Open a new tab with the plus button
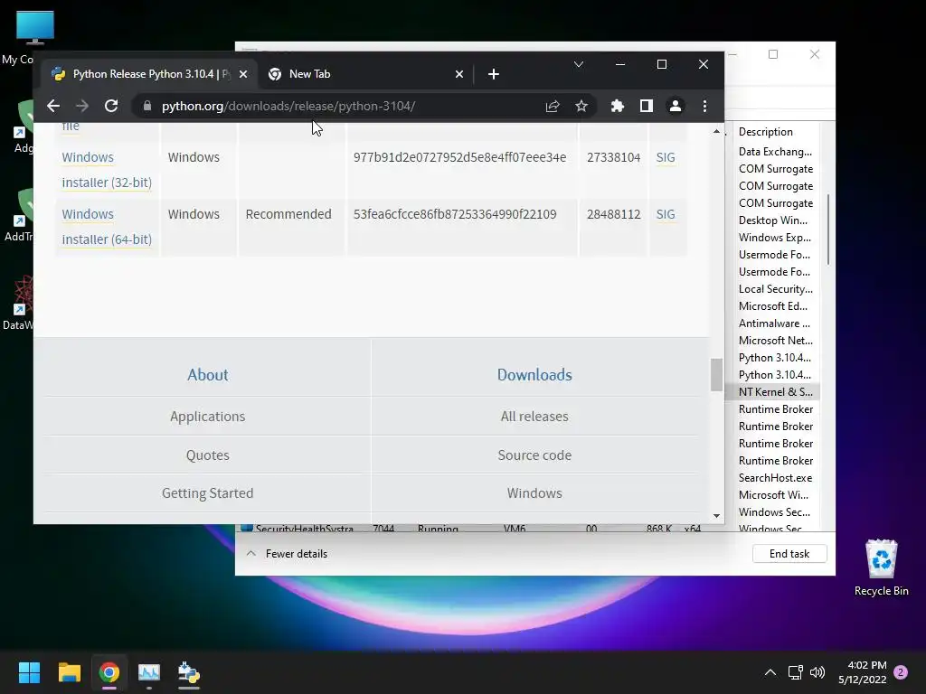Screen dimensions: 926x694 pos(494,74)
